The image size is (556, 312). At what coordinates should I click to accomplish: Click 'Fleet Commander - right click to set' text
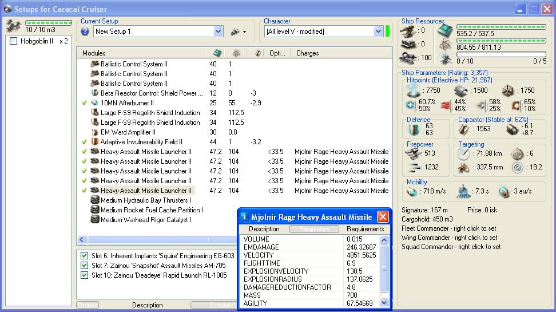pyautogui.click(x=449, y=228)
